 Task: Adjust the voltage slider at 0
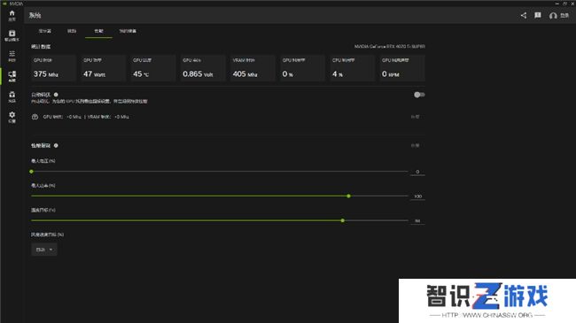click(32, 172)
